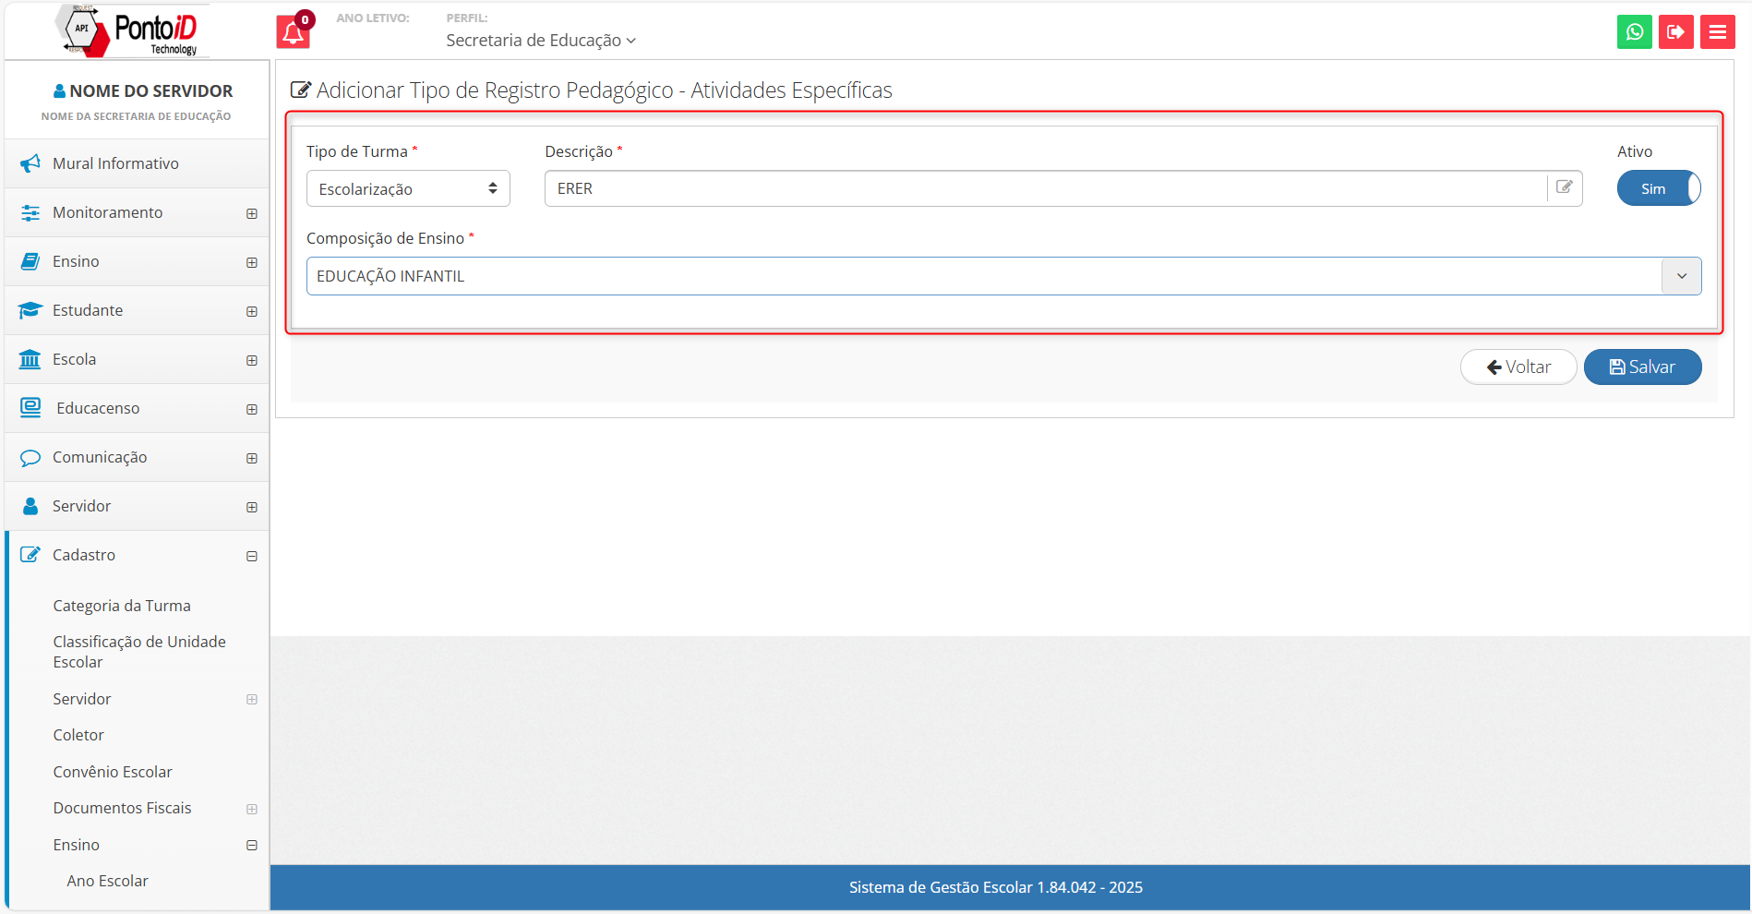
Task: Open the Tipo de Turma dropdown
Action: [407, 188]
